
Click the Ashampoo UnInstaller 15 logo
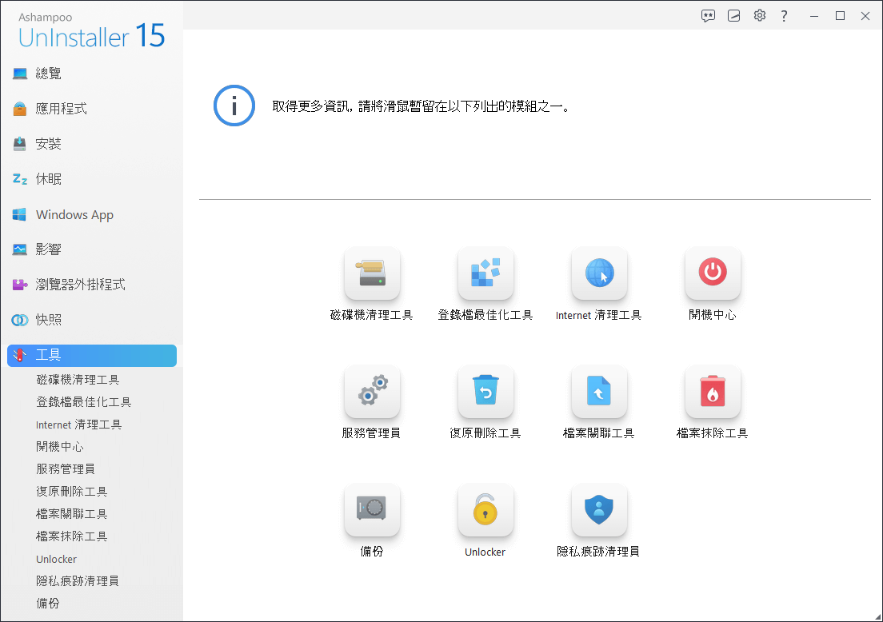[92, 30]
